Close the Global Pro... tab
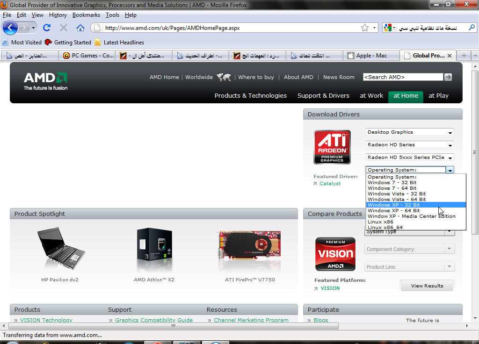 [x=450, y=56]
